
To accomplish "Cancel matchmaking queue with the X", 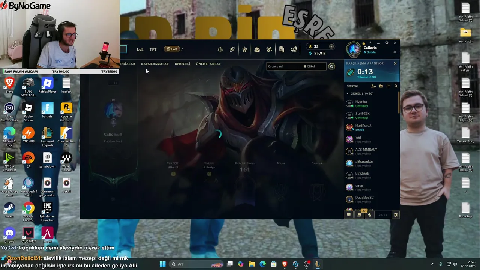I will (x=395, y=63).
